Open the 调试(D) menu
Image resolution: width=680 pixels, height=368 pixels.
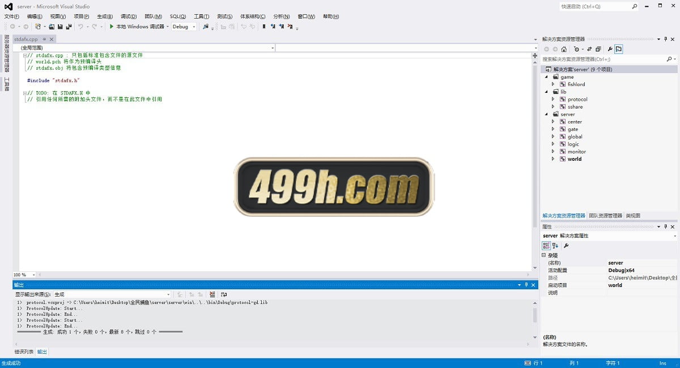129,16
